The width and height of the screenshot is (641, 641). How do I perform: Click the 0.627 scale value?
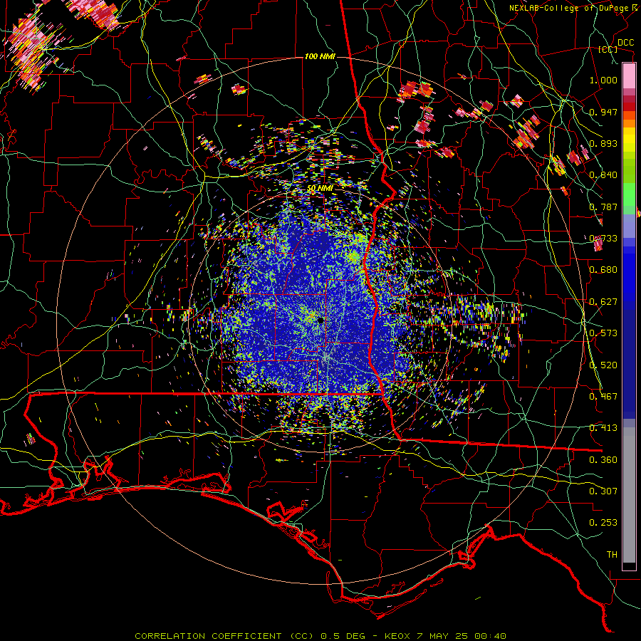(x=603, y=302)
